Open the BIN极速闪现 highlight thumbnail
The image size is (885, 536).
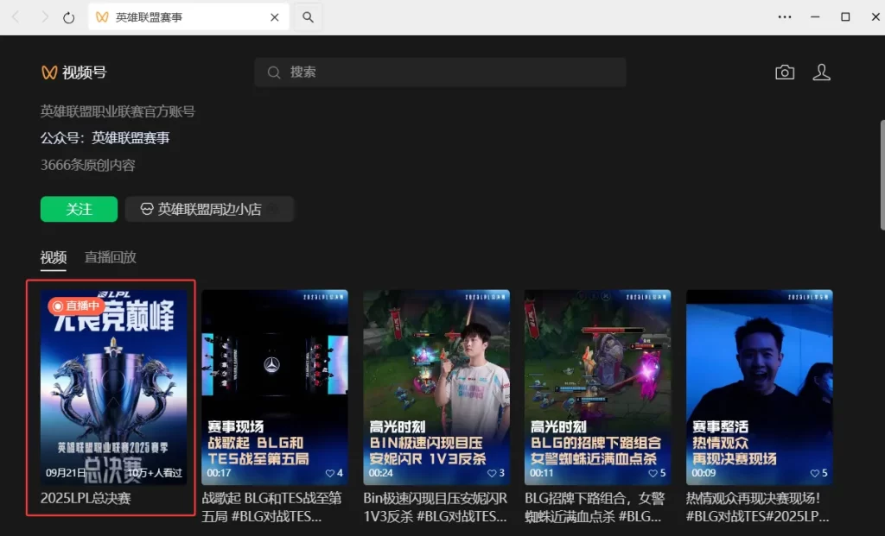point(436,388)
